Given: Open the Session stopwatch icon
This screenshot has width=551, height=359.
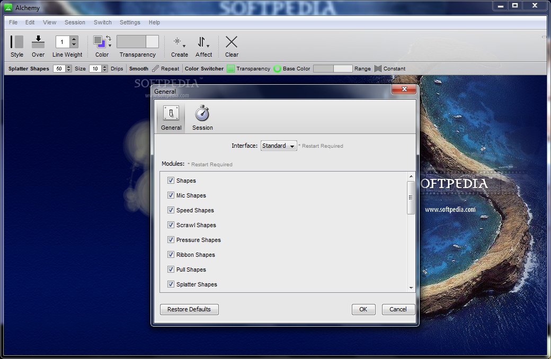Looking at the screenshot, I should [202, 113].
